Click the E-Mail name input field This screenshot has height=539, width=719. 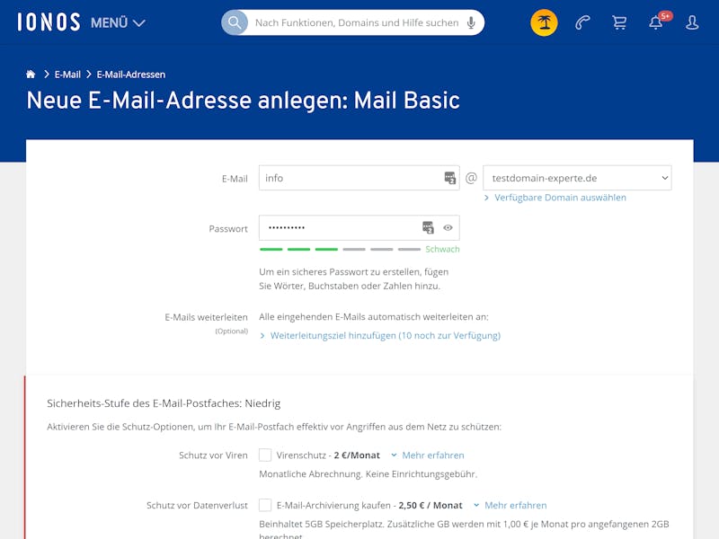point(359,178)
